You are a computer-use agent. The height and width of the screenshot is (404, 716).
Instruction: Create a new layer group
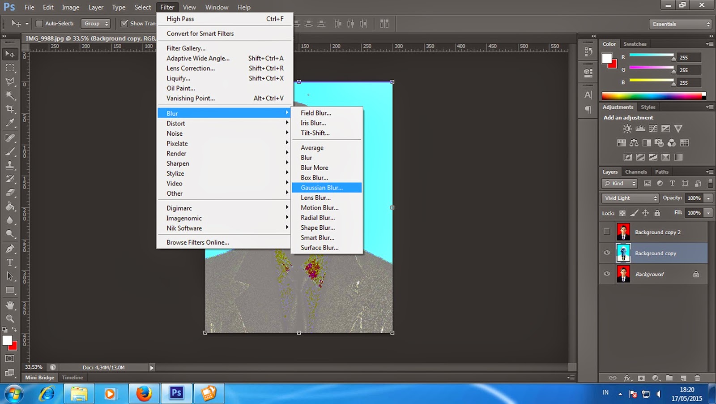(669, 378)
